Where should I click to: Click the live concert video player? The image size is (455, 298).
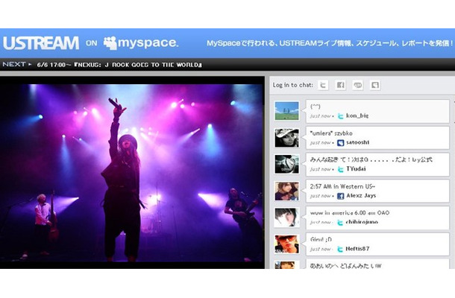(x=132, y=173)
